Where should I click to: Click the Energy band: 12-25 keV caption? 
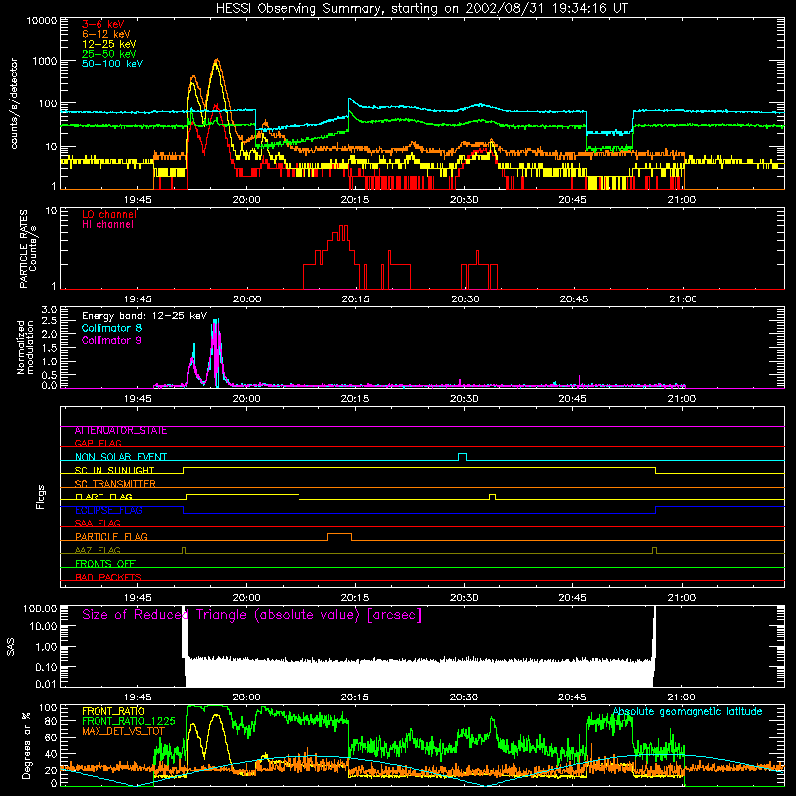point(144,316)
